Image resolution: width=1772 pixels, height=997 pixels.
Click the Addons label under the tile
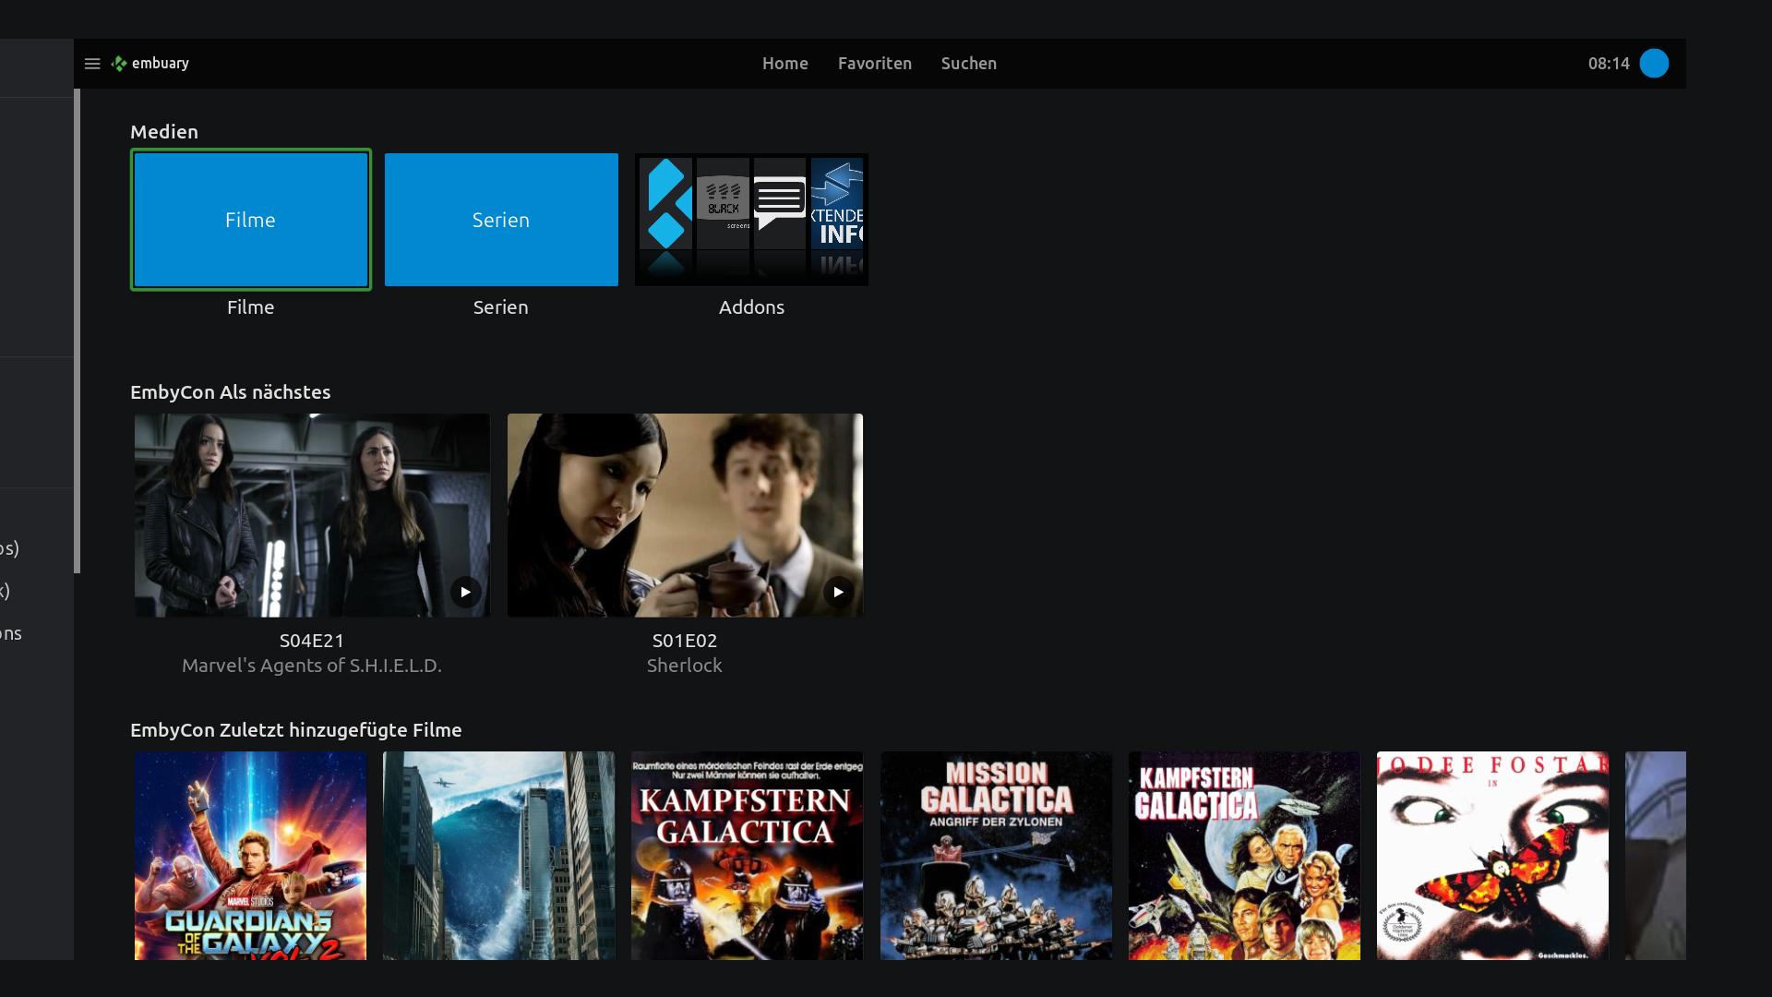[751, 307]
